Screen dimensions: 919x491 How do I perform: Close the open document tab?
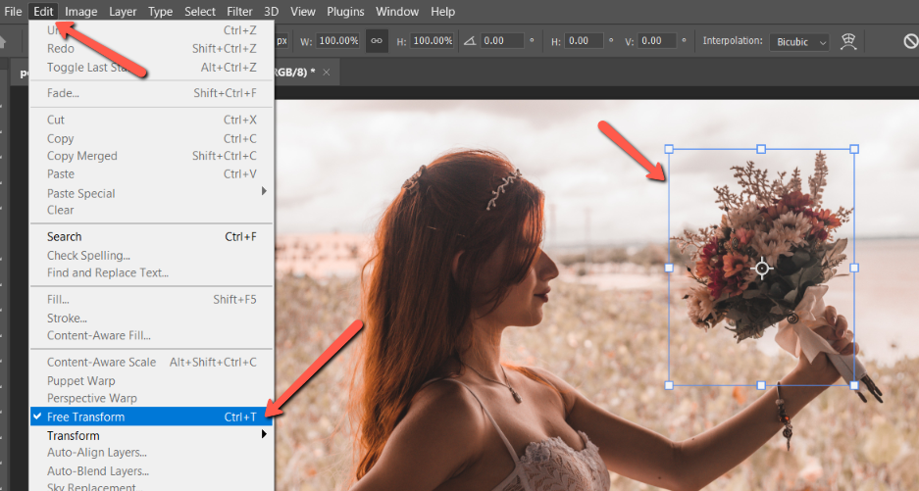click(x=327, y=73)
